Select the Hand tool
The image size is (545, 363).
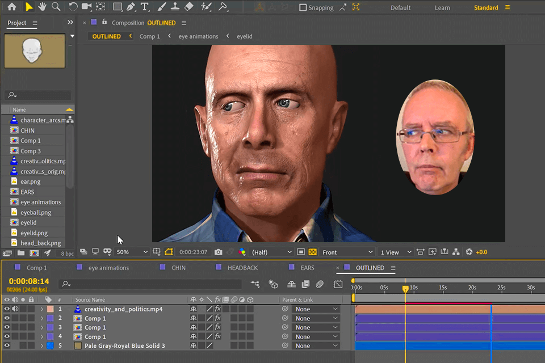[41, 7]
